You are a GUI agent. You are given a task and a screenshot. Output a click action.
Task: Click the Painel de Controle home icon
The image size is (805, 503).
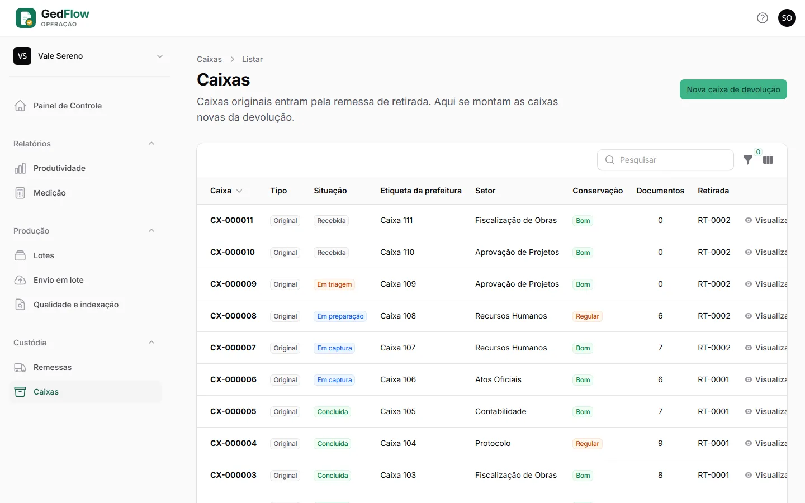(20, 106)
